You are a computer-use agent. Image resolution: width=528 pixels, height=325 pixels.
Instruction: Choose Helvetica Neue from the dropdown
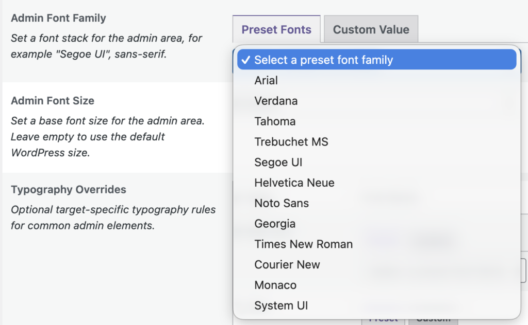[x=294, y=183]
